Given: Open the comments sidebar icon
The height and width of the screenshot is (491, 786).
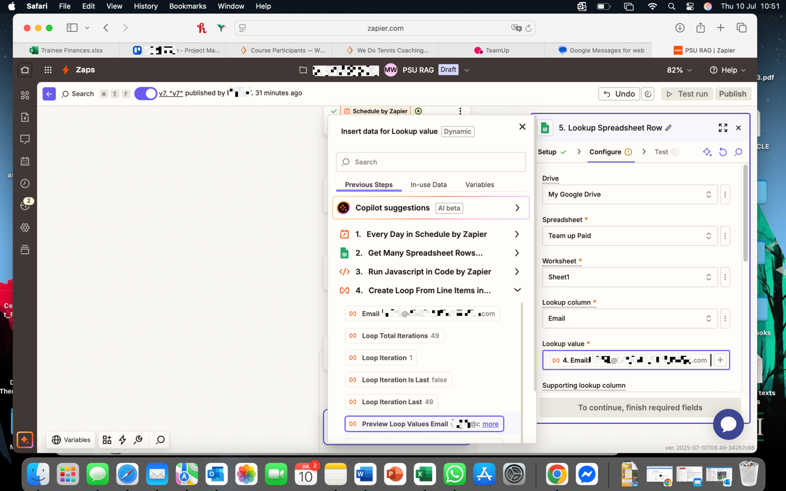Looking at the screenshot, I should click(25, 139).
